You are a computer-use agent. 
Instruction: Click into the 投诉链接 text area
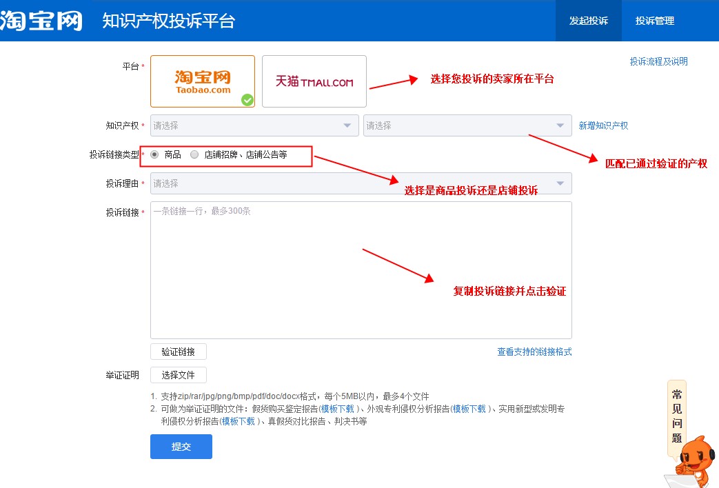(x=361, y=270)
